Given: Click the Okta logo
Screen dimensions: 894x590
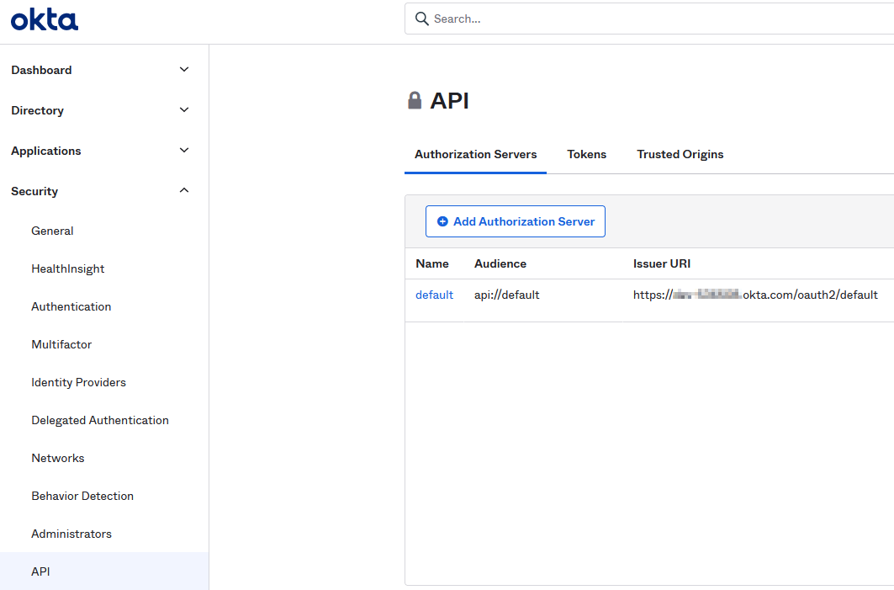Looking at the screenshot, I should [45, 20].
